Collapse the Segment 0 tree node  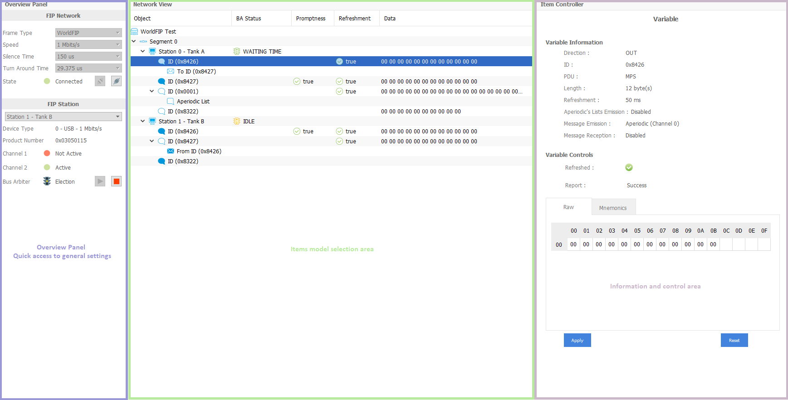(134, 41)
